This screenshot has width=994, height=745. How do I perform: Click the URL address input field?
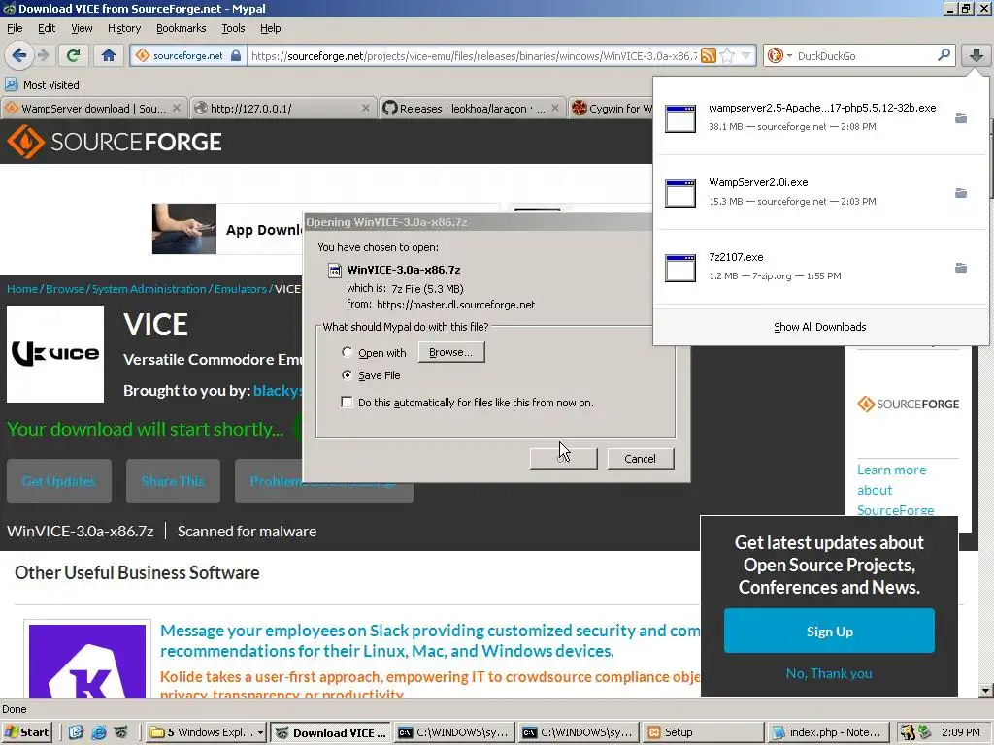click(x=473, y=55)
